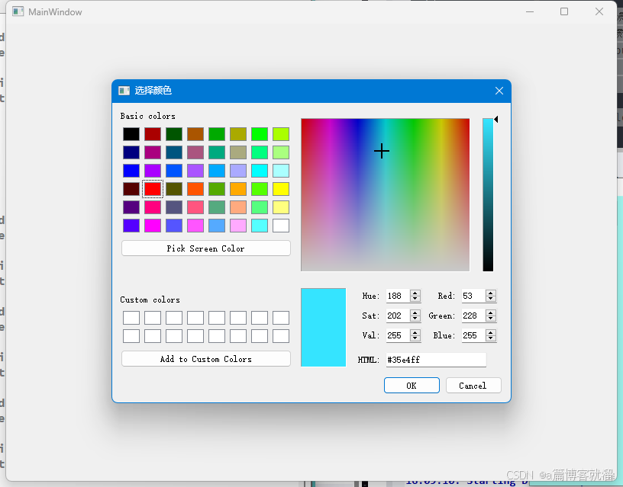The width and height of the screenshot is (623, 487).
Task: Select the pale yellow basic color swatch
Action: [x=281, y=207]
